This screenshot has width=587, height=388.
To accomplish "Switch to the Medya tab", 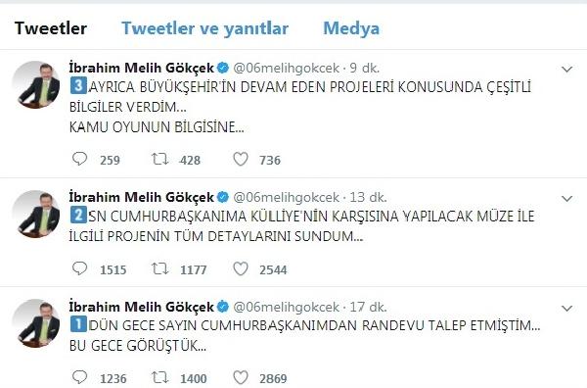I will pos(351,28).
